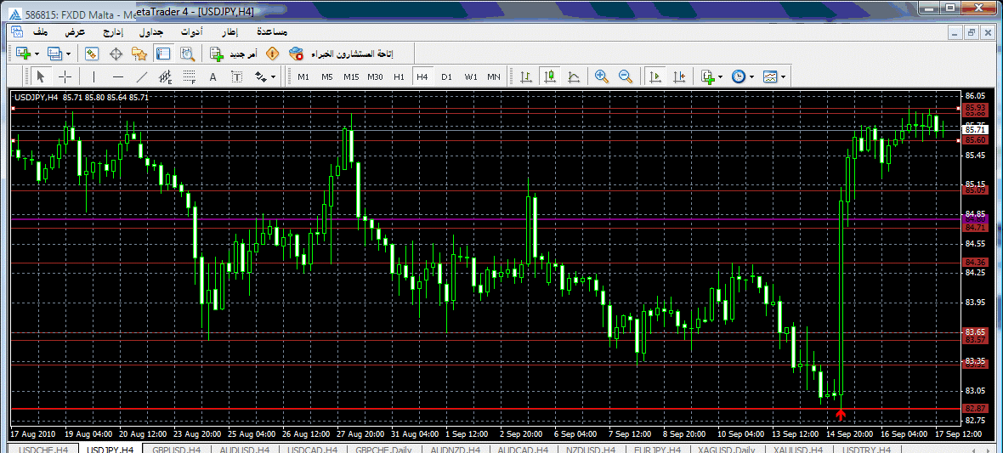Click the أمر جديد (New Order) button
The height and width of the screenshot is (453, 1003).
tap(237, 54)
